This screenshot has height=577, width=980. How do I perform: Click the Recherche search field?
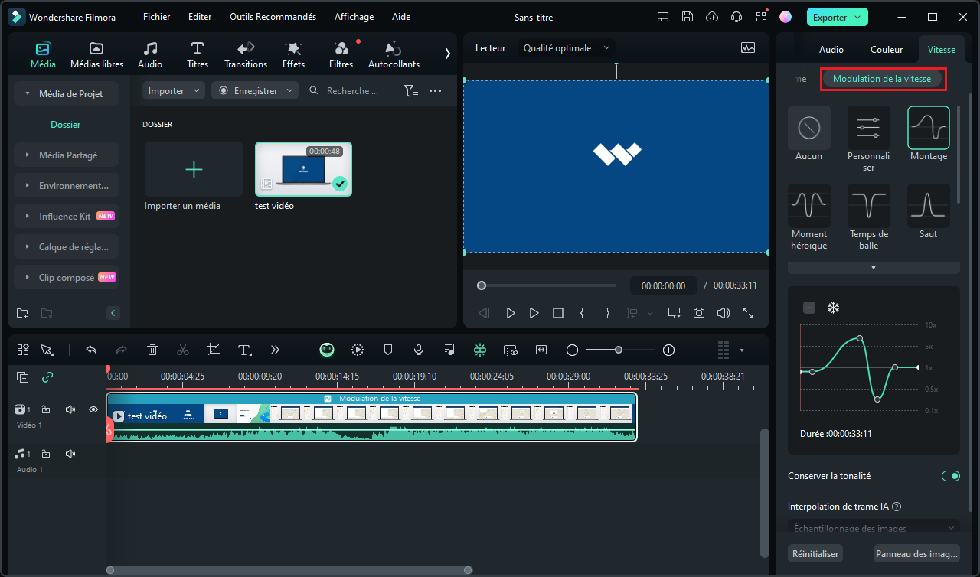(x=352, y=90)
